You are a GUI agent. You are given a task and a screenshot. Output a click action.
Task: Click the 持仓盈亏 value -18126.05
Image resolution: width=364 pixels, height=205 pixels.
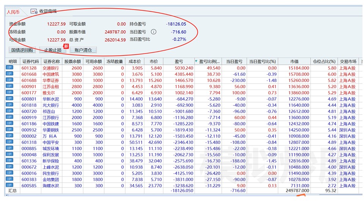(176, 24)
